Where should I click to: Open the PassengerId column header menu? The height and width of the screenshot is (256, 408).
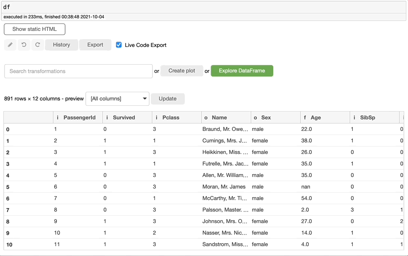79,118
